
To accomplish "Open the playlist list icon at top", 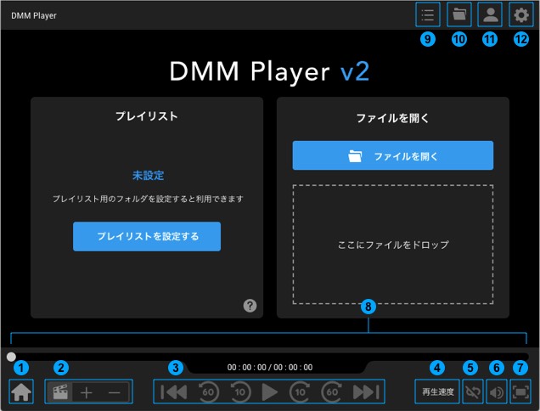I will point(427,14).
